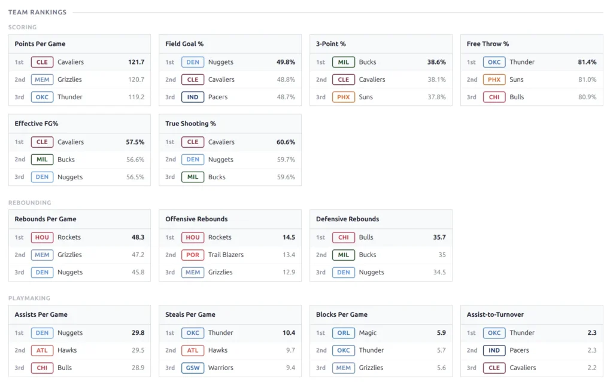
Task: Click Trail Blazers team name
Action: coord(226,255)
